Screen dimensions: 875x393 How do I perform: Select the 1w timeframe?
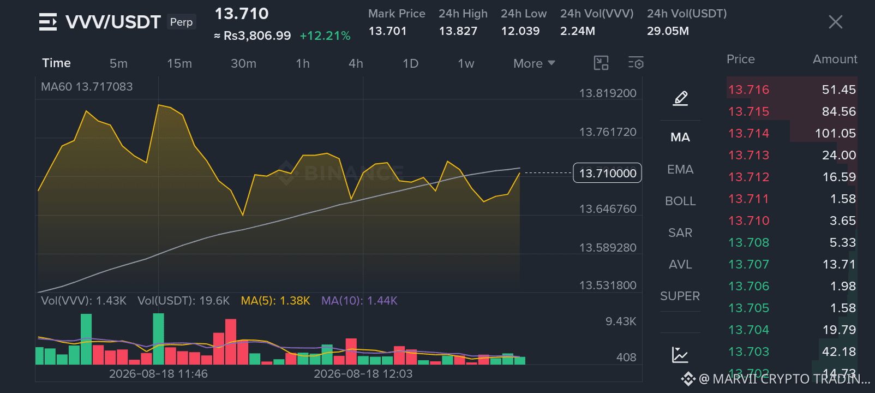[466, 63]
